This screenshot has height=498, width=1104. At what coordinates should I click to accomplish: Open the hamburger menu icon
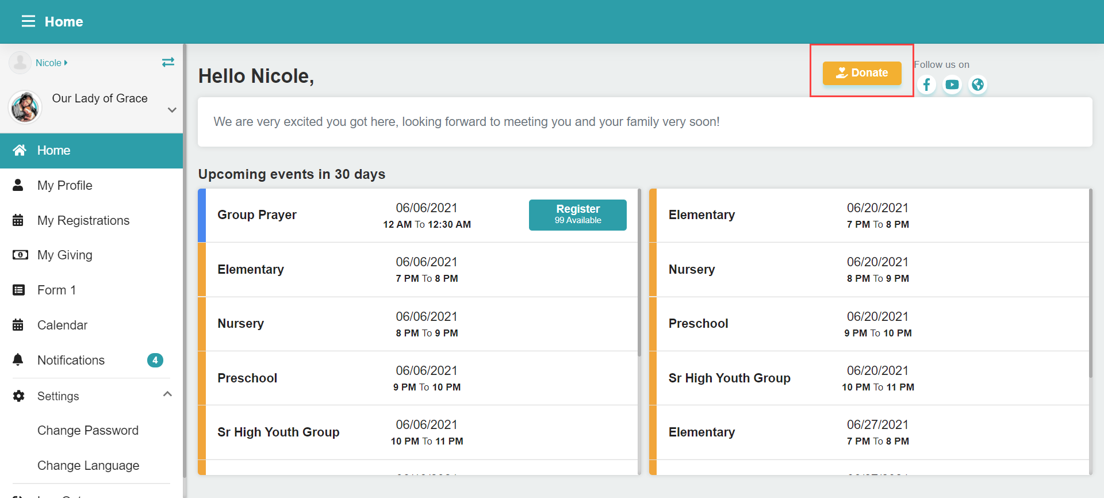pyautogui.click(x=28, y=21)
